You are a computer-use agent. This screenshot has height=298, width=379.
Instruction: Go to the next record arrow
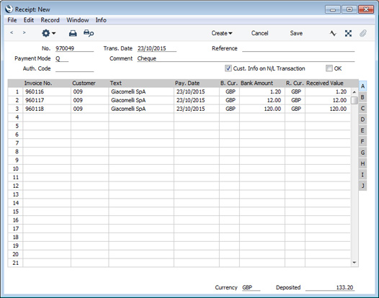24,33
